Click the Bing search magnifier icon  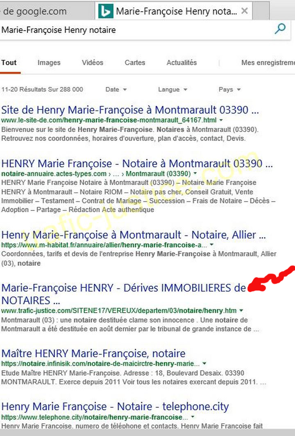[280, 29]
